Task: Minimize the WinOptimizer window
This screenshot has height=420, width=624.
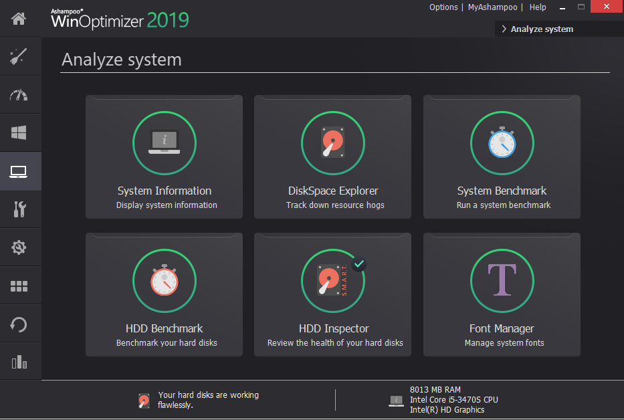Action: [562, 7]
